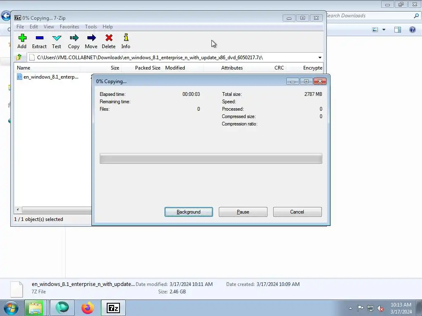This screenshot has width=422, height=316.
Task: Click the Search Downloads field
Action: point(370,16)
